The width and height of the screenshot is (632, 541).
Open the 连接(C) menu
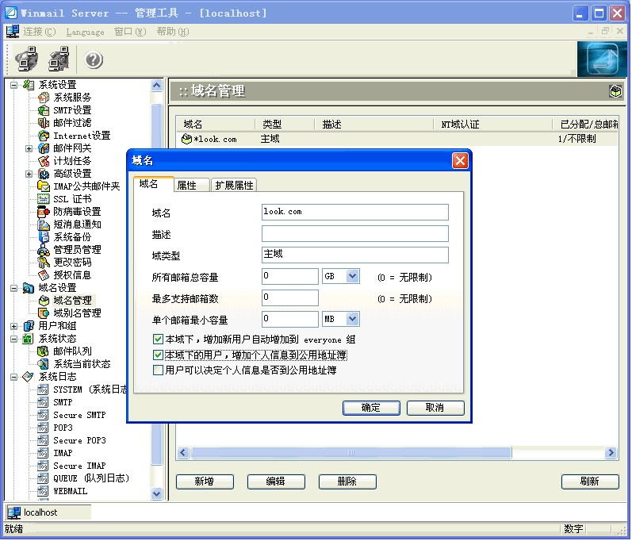(39, 32)
